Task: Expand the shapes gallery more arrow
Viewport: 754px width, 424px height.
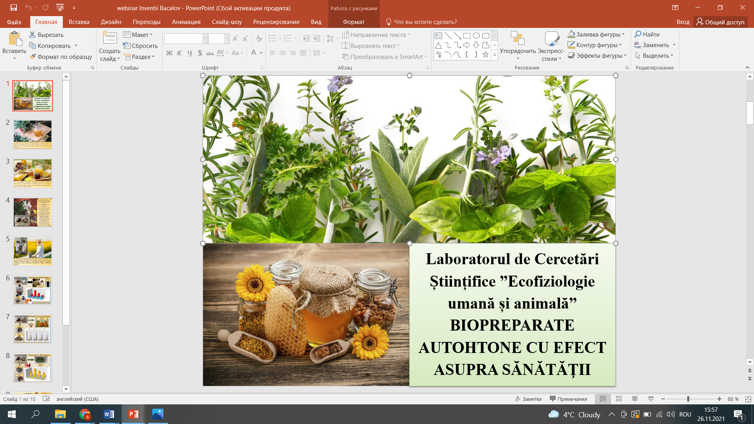Action: 494,56
